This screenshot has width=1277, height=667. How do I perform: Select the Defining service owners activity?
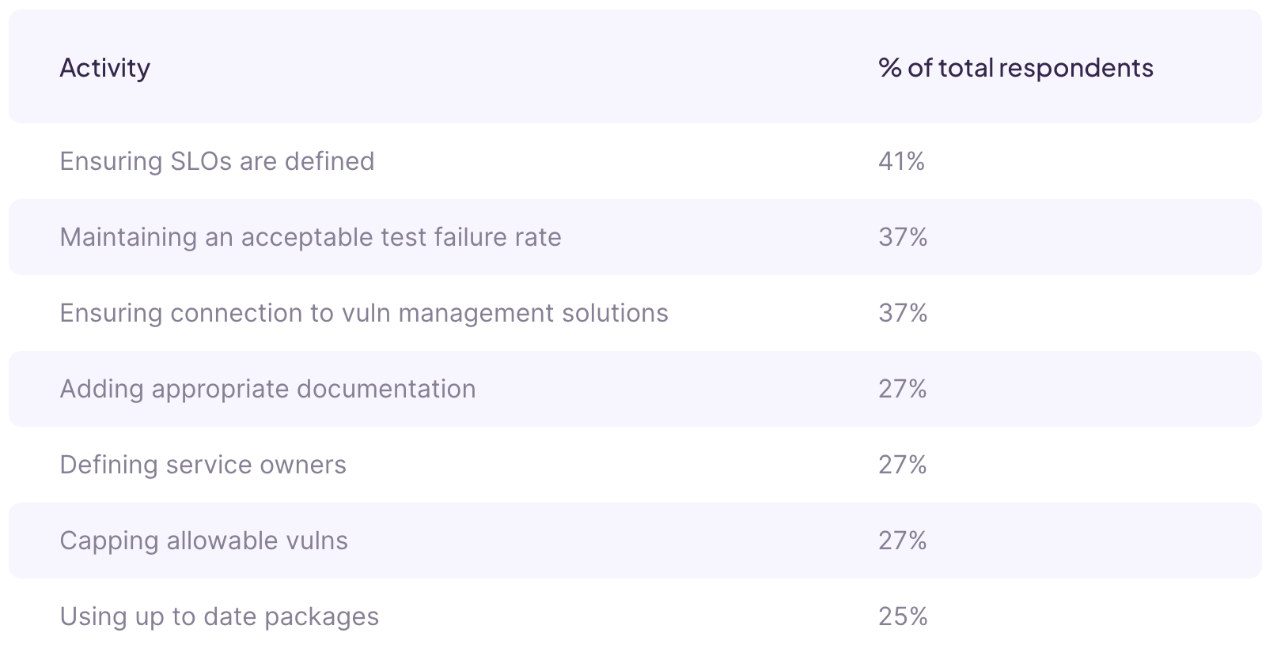coord(203,465)
